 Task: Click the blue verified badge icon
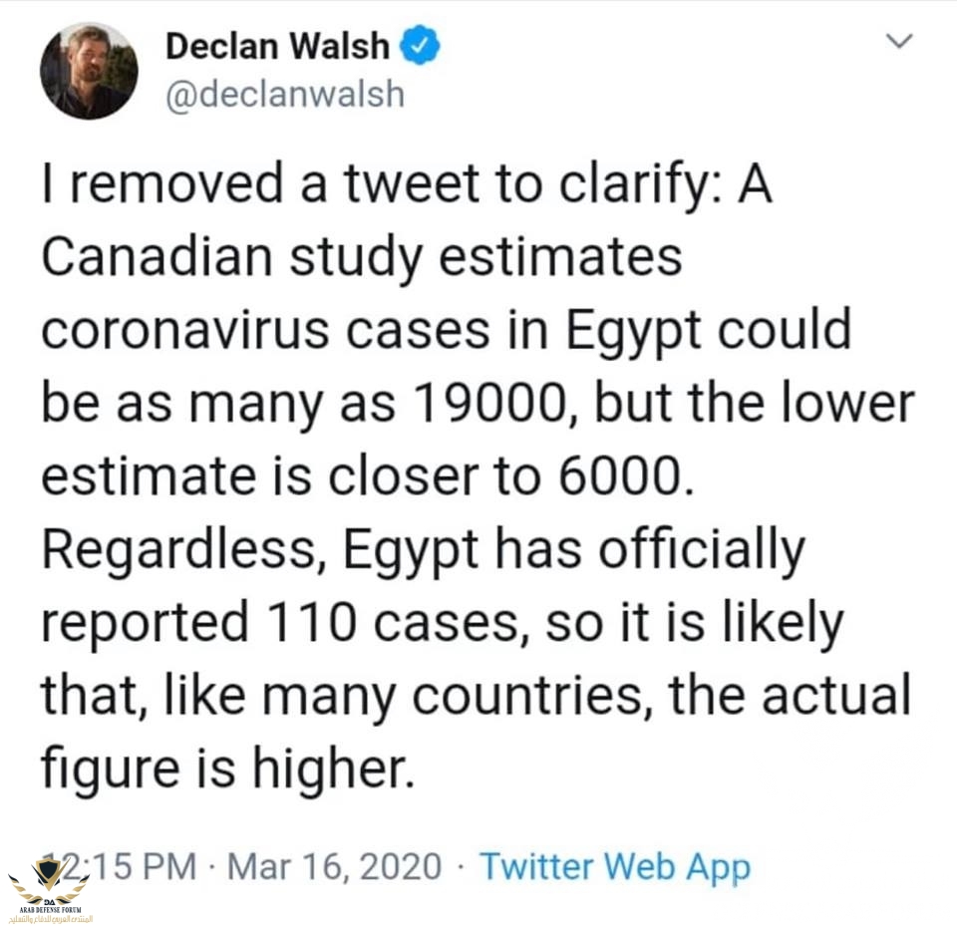click(422, 47)
